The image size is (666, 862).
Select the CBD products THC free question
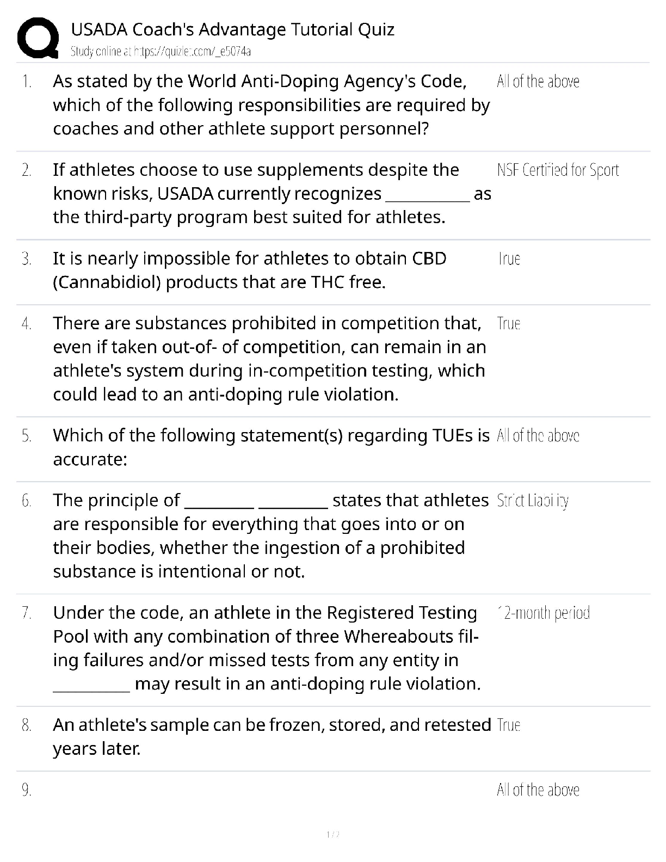coord(249,270)
